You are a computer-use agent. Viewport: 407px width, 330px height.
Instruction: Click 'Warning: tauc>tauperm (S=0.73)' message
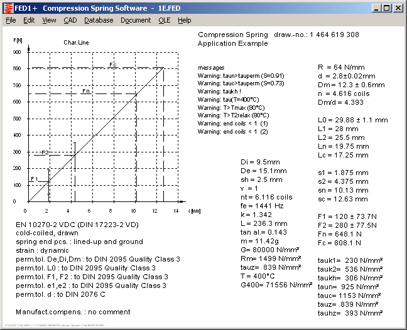tap(241, 83)
